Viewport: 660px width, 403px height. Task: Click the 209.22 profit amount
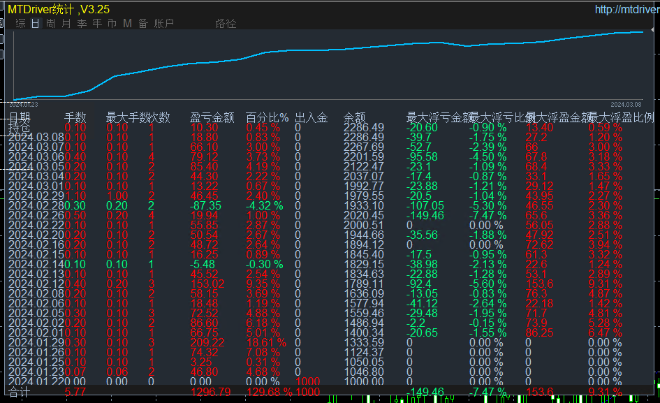pos(207,342)
